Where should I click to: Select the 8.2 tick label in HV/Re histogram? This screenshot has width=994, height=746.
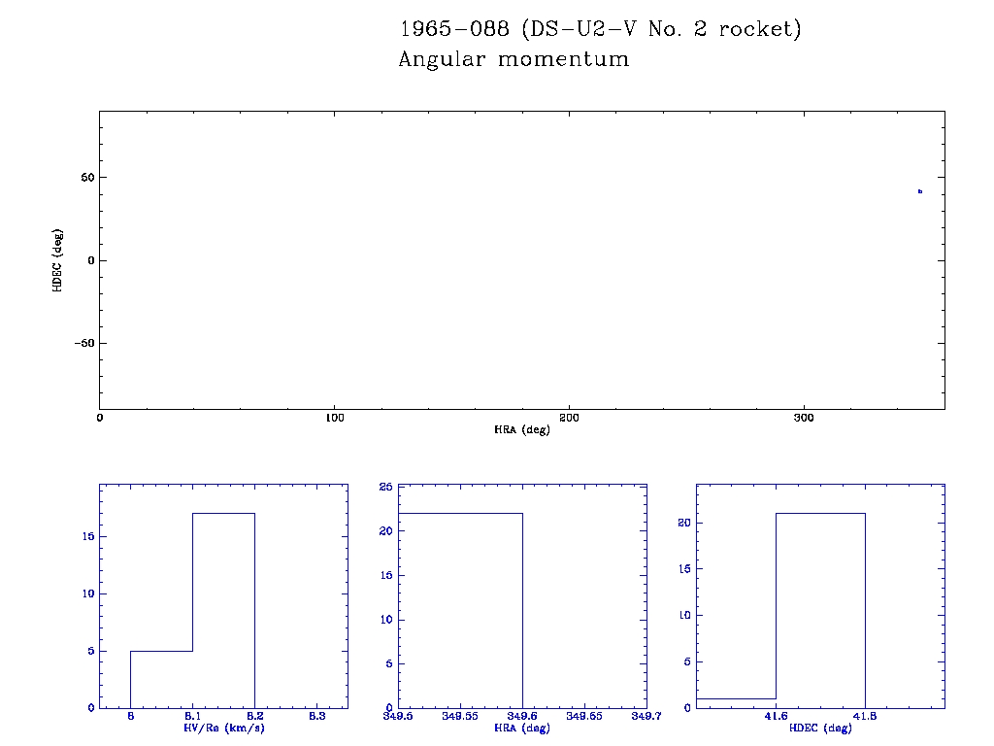point(254,716)
